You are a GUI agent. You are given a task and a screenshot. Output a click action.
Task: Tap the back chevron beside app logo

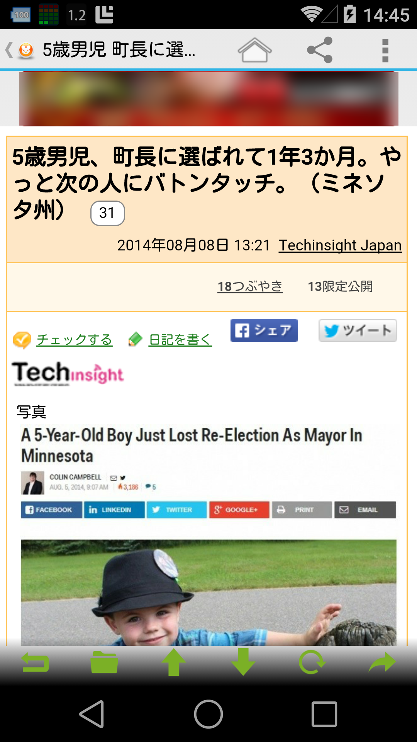click(x=9, y=50)
